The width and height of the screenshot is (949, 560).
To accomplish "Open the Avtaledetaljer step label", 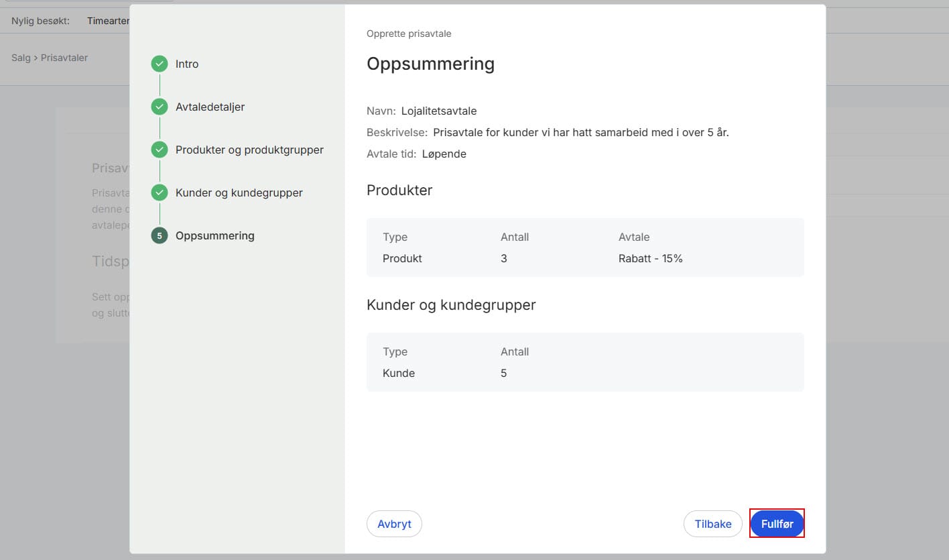I will coord(210,107).
